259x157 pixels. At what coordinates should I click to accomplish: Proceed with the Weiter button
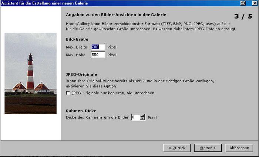pos(208,148)
